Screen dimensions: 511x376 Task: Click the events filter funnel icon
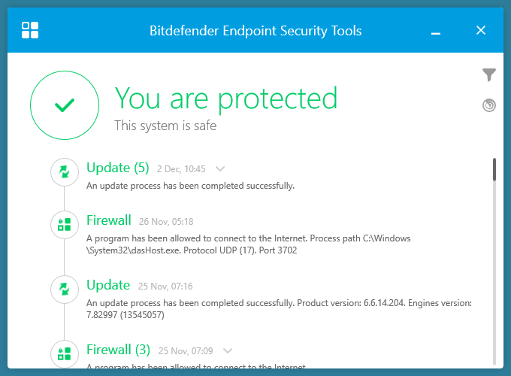(489, 74)
